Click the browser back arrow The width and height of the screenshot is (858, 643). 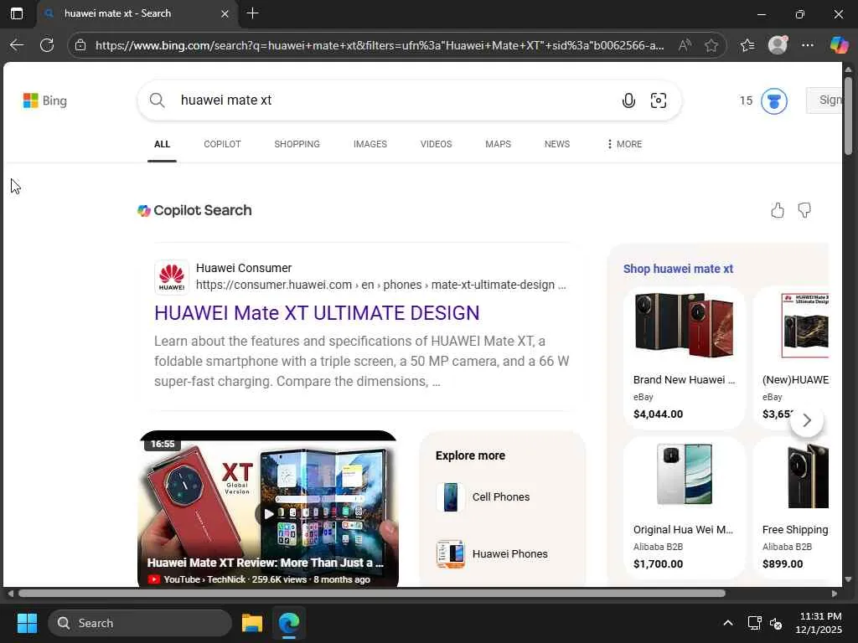tap(17, 45)
